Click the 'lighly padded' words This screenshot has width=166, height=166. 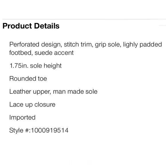143,44
